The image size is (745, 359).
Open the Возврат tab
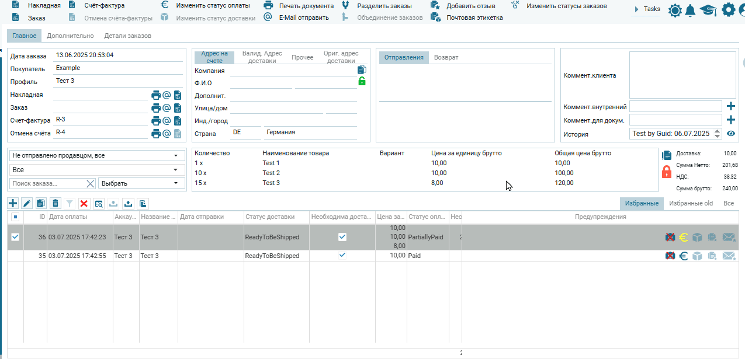pyautogui.click(x=446, y=57)
